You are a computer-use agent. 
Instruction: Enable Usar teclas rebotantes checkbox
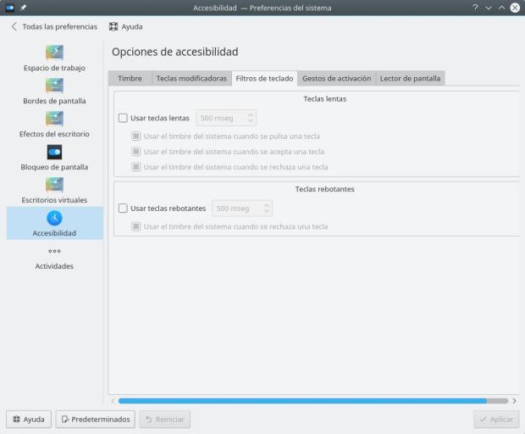[x=124, y=208]
